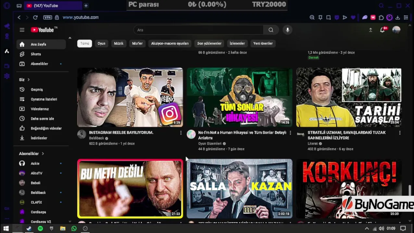Open WhatsApp from the taskbar

coord(74,228)
